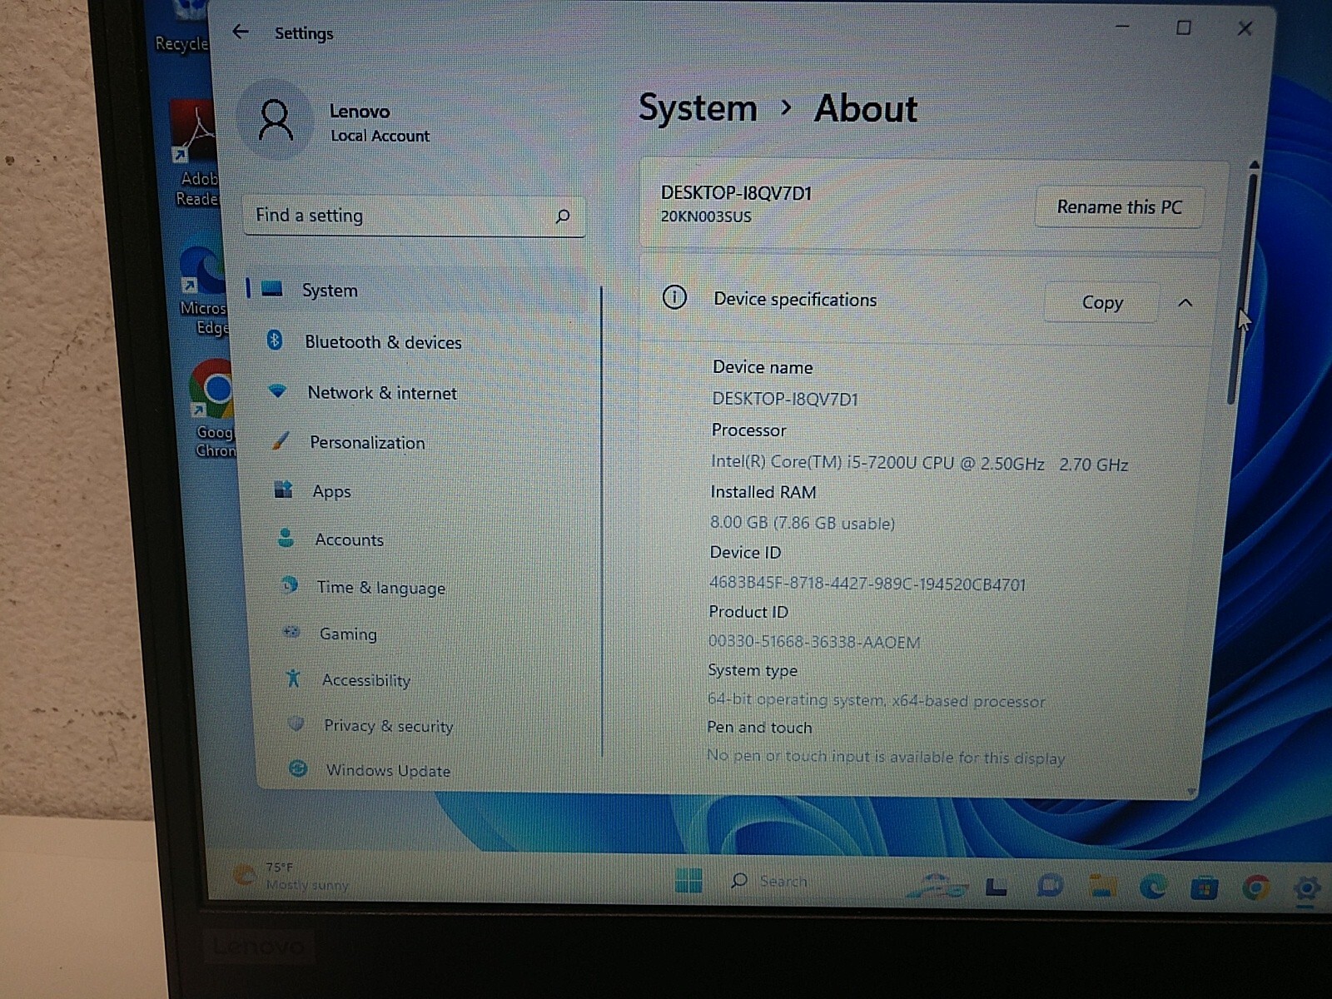Open the Apps settings page
The width and height of the screenshot is (1332, 999).
click(x=331, y=491)
